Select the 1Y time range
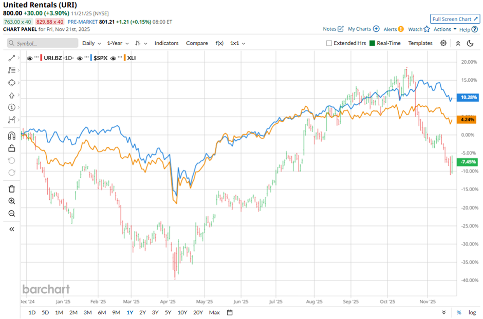This screenshot has width=483, height=319. pos(130,312)
